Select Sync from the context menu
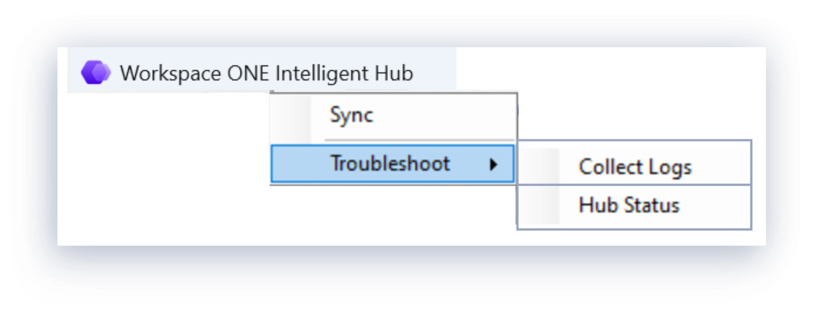Image resolution: width=822 pixels, height=312 pixels. (351, 116)
